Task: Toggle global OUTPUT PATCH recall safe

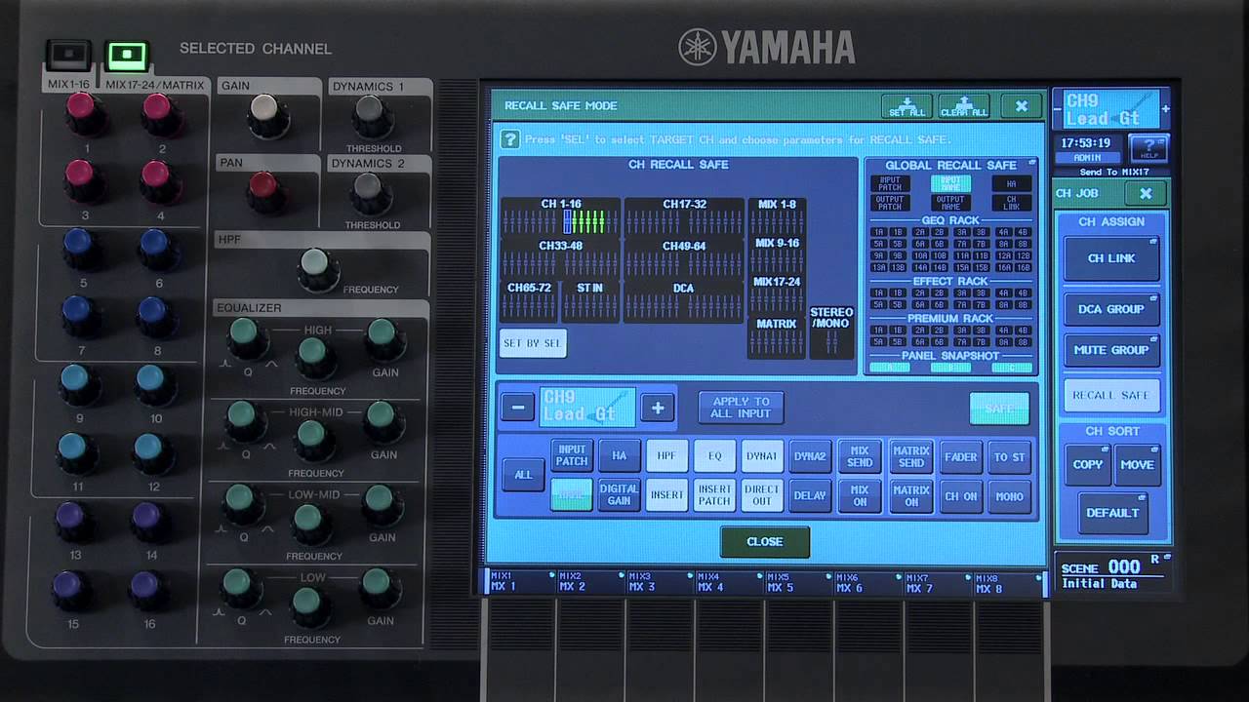Action: 890,203
